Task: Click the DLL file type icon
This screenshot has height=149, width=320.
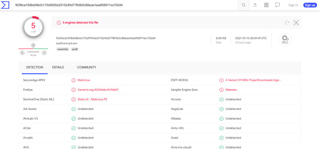Action: (285, 40)
